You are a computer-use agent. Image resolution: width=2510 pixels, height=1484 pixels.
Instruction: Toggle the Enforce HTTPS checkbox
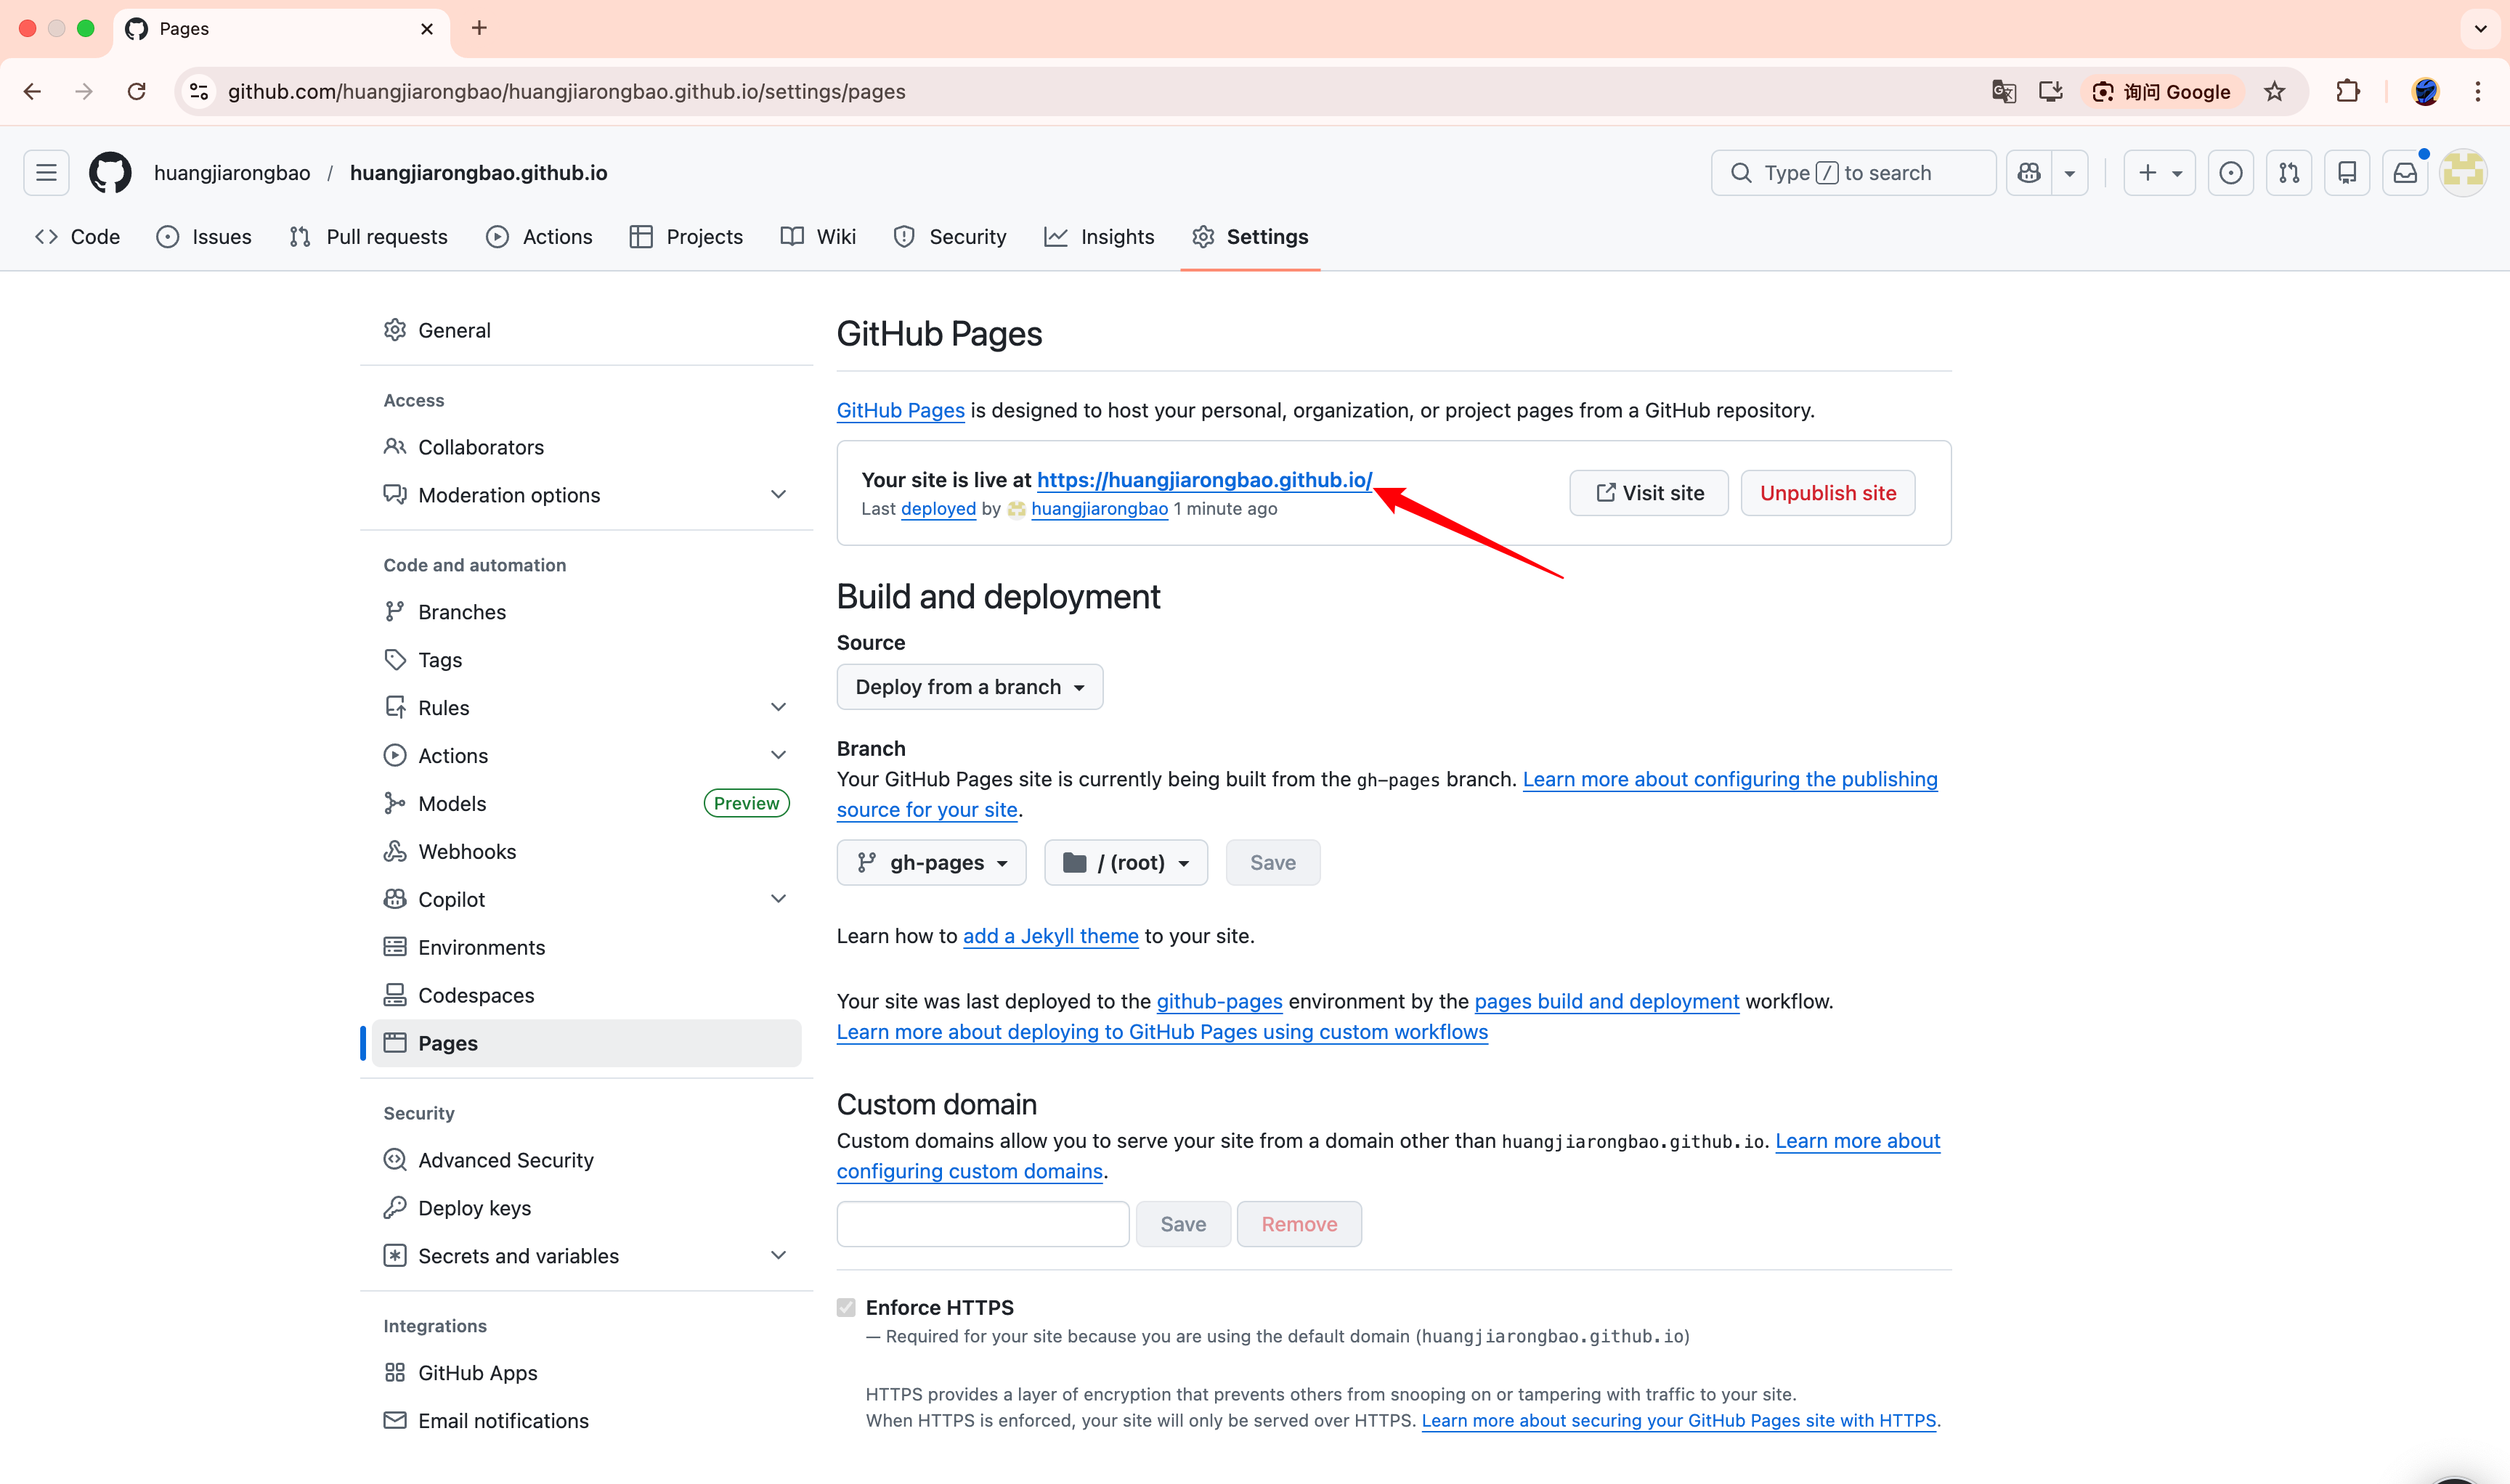(846, 1308)
